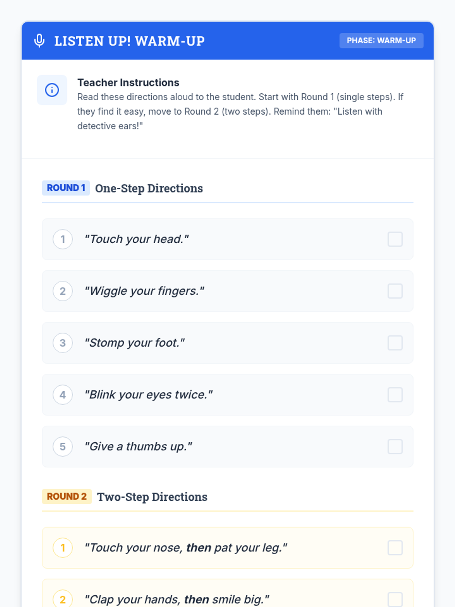The height and width of the screenshot is (607, 455).
Task: Select the ROUND 2 label
Action: [x=67, y=496]
